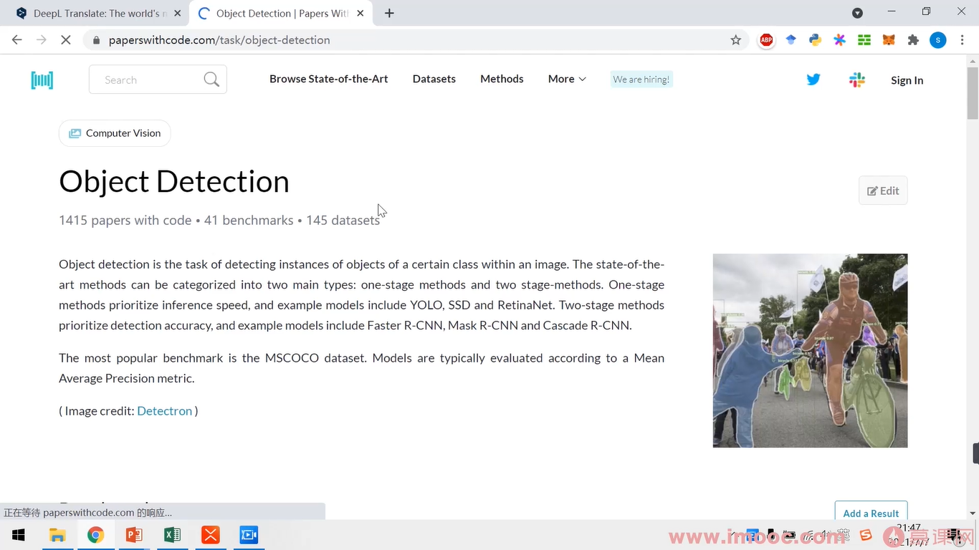Image resolution: width=979 pixels, height=550 pixels.
Task: Click the taskbar clock showing 21:47
Action: click(x=909, y=528)
